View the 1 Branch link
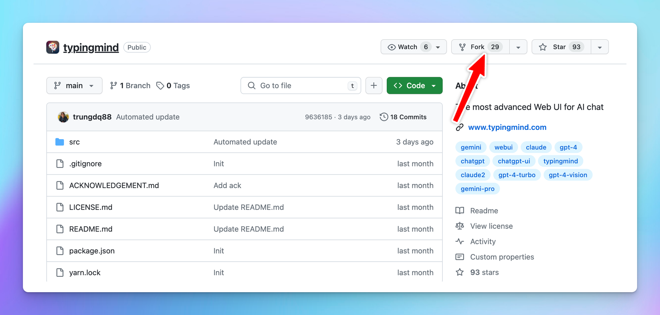This screenshot has width=660, height=315. tap(130, 85)
